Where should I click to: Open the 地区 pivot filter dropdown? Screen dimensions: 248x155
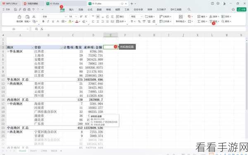point(32,48)
